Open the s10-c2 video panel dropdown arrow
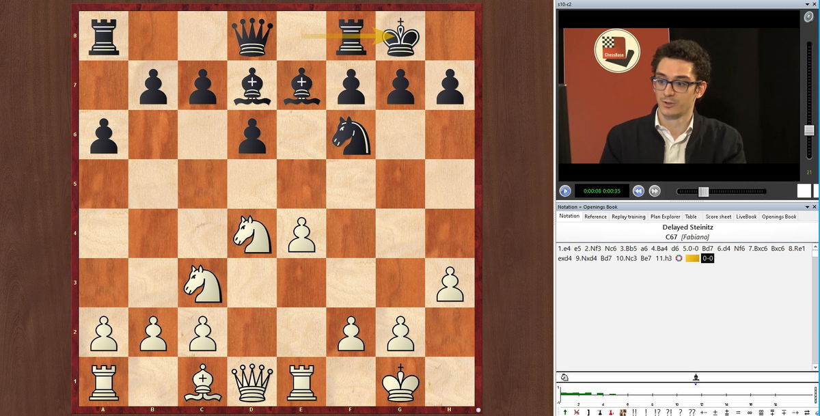The height and width of the screenshot is (416, 820). click(806, 4)
